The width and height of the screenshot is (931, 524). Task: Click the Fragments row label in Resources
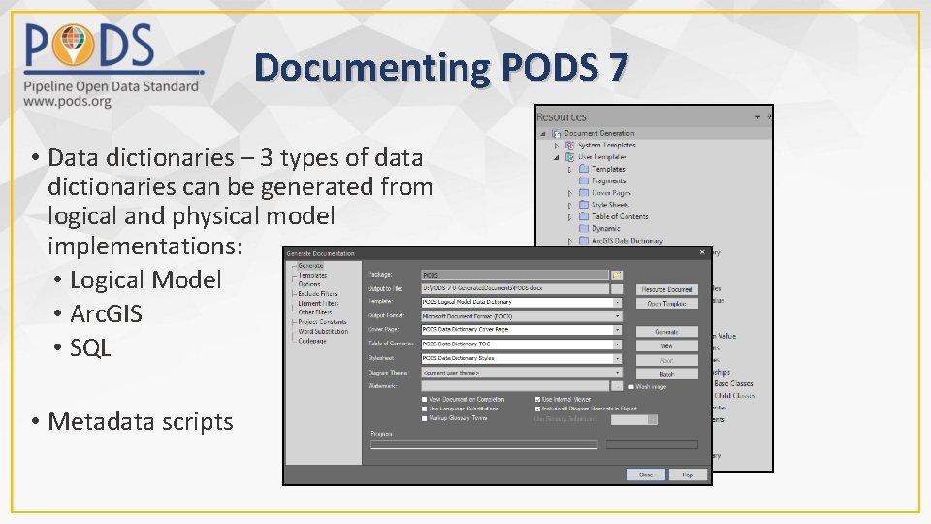[609, 180]
